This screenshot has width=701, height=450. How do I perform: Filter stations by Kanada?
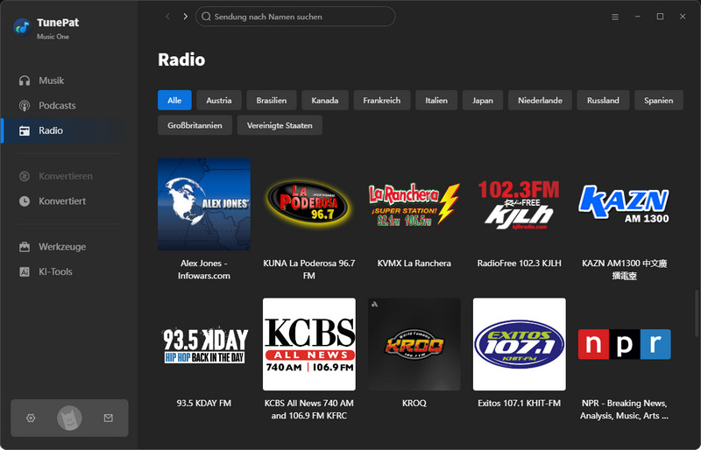(x=324, y=100)
